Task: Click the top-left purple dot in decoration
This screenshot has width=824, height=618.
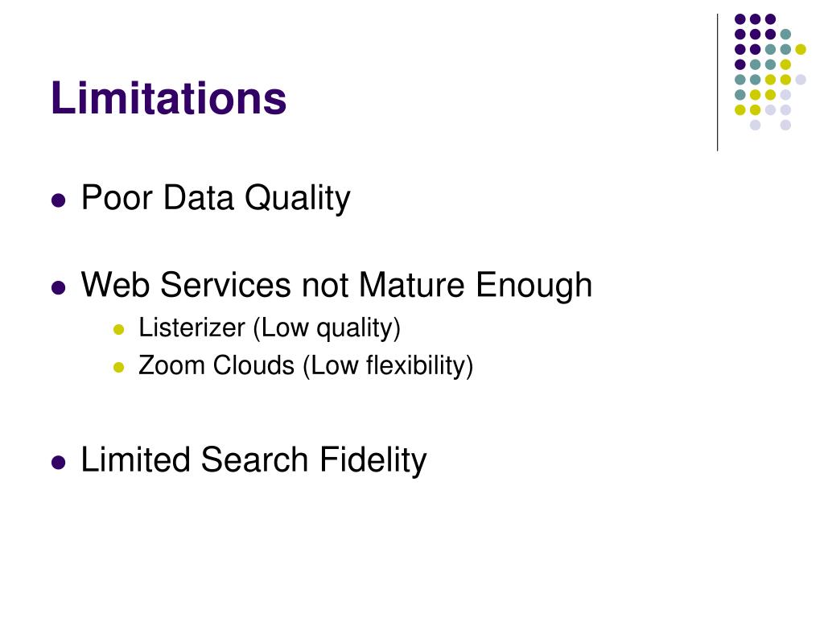Action: [x=740, y=19]
